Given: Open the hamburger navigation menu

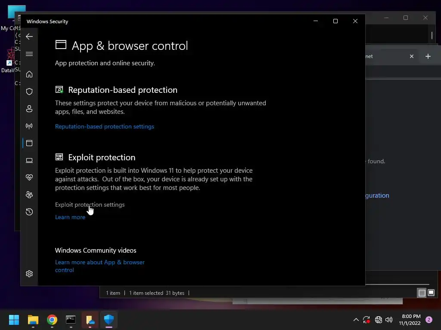Looking at the screenshot, I should (x=29, y=54).
